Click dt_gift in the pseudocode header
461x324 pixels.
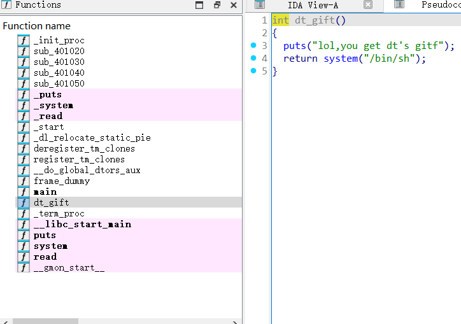click(x=315, y=20)
